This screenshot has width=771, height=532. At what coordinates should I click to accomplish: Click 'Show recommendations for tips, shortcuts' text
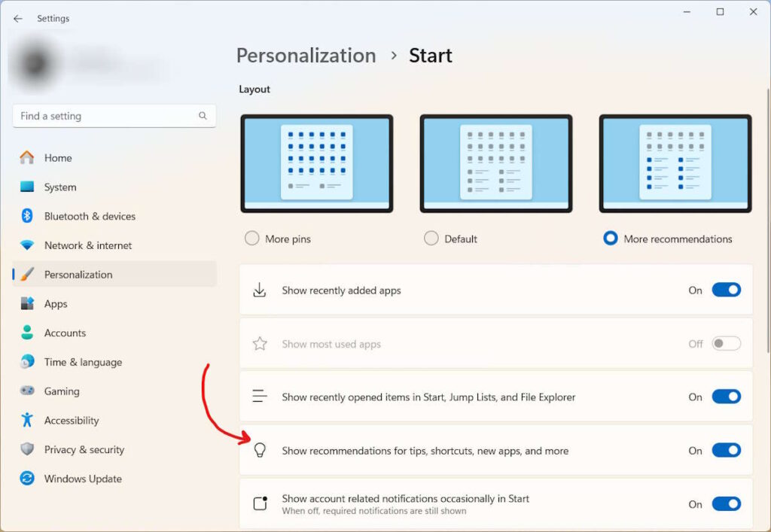click(425, 451)
